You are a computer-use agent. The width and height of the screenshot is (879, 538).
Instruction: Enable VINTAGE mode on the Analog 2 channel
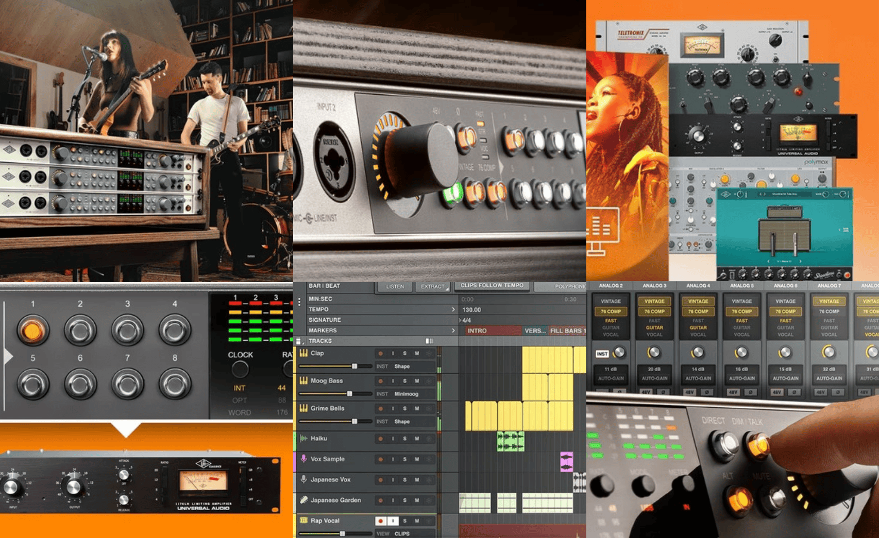611,301
